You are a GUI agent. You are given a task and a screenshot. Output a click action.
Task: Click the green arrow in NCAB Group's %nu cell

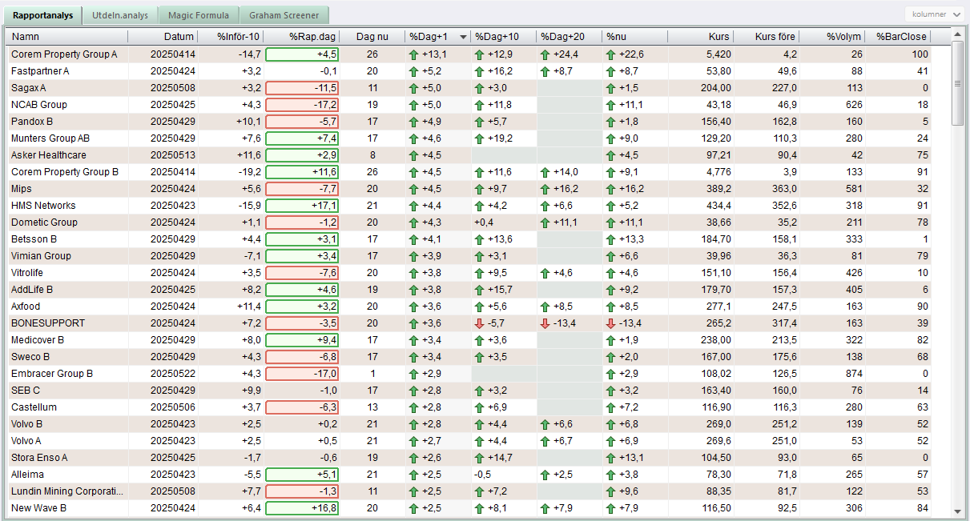[611, 105]
